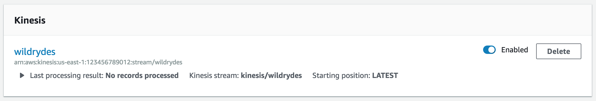Click the black disclosure triangle icon
This screenshot has width=596, height=101.
(x=22, y=75)
